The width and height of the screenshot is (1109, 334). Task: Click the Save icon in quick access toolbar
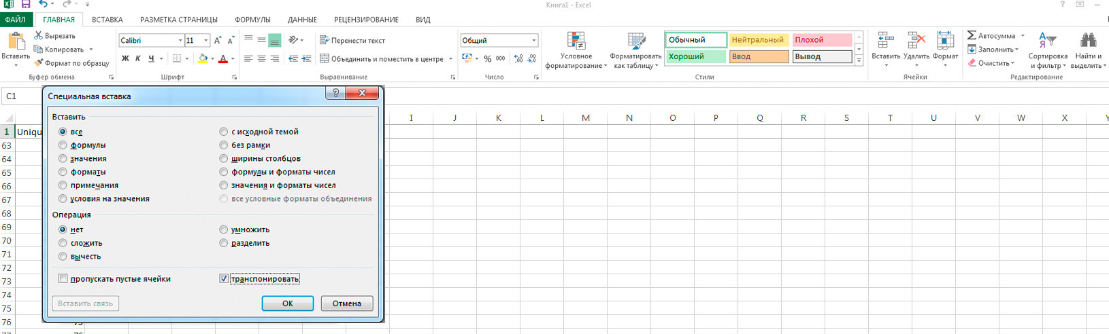[x=26, y=4]
